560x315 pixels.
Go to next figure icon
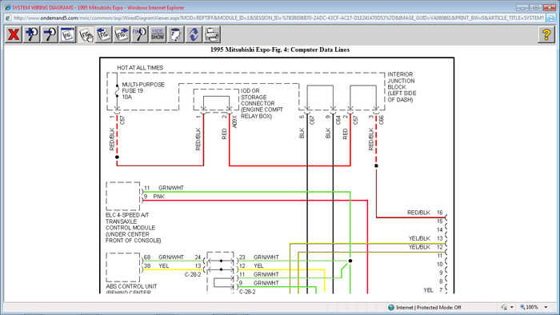[x=122, y=34]
